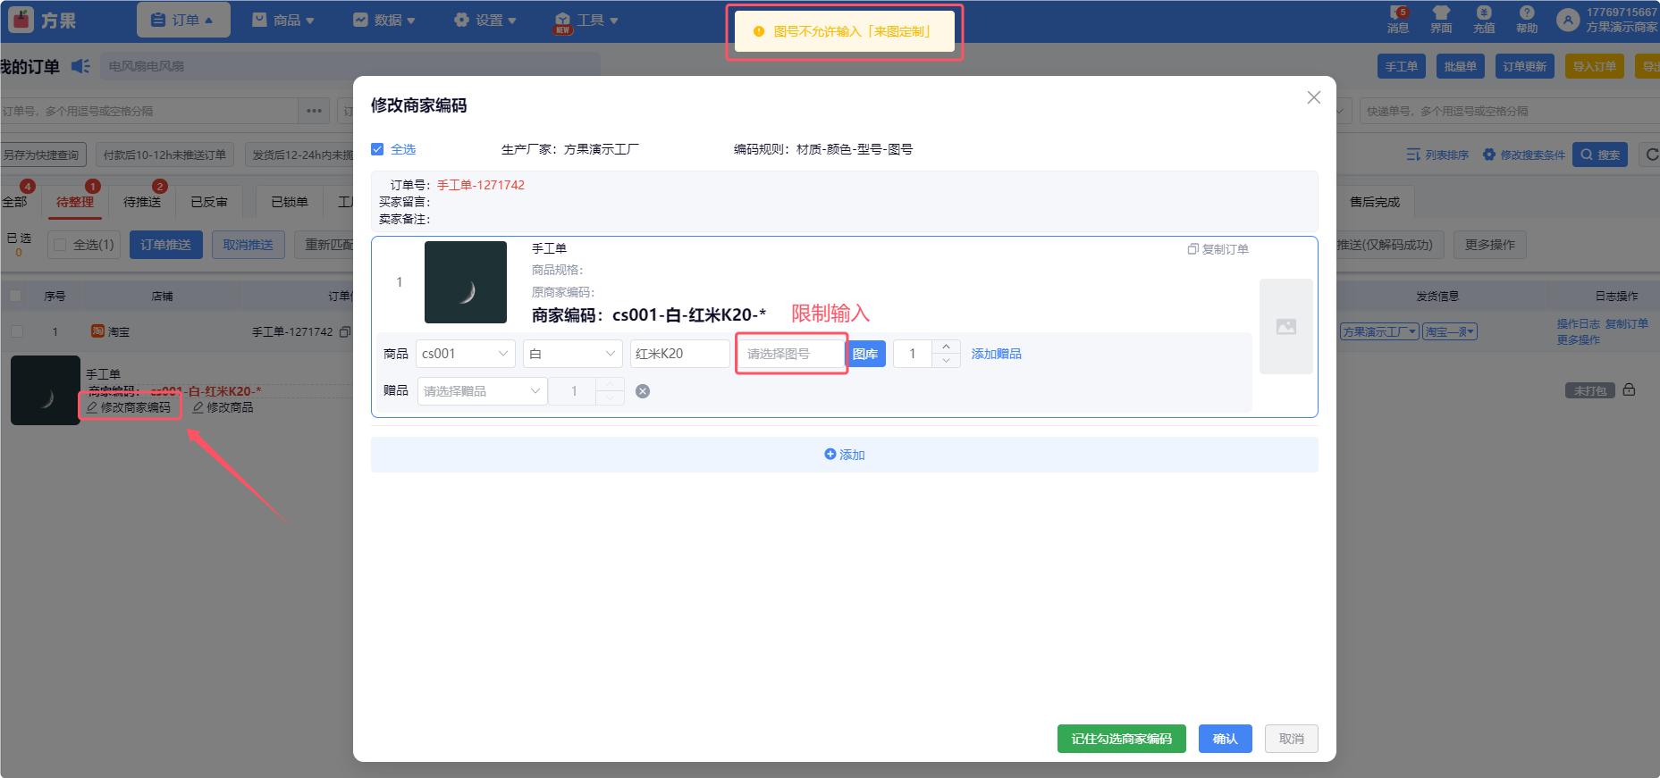Screen dimensions: 1660x778
Task: Switch to the 已反审 tab
Action: (x=209, y=202)
